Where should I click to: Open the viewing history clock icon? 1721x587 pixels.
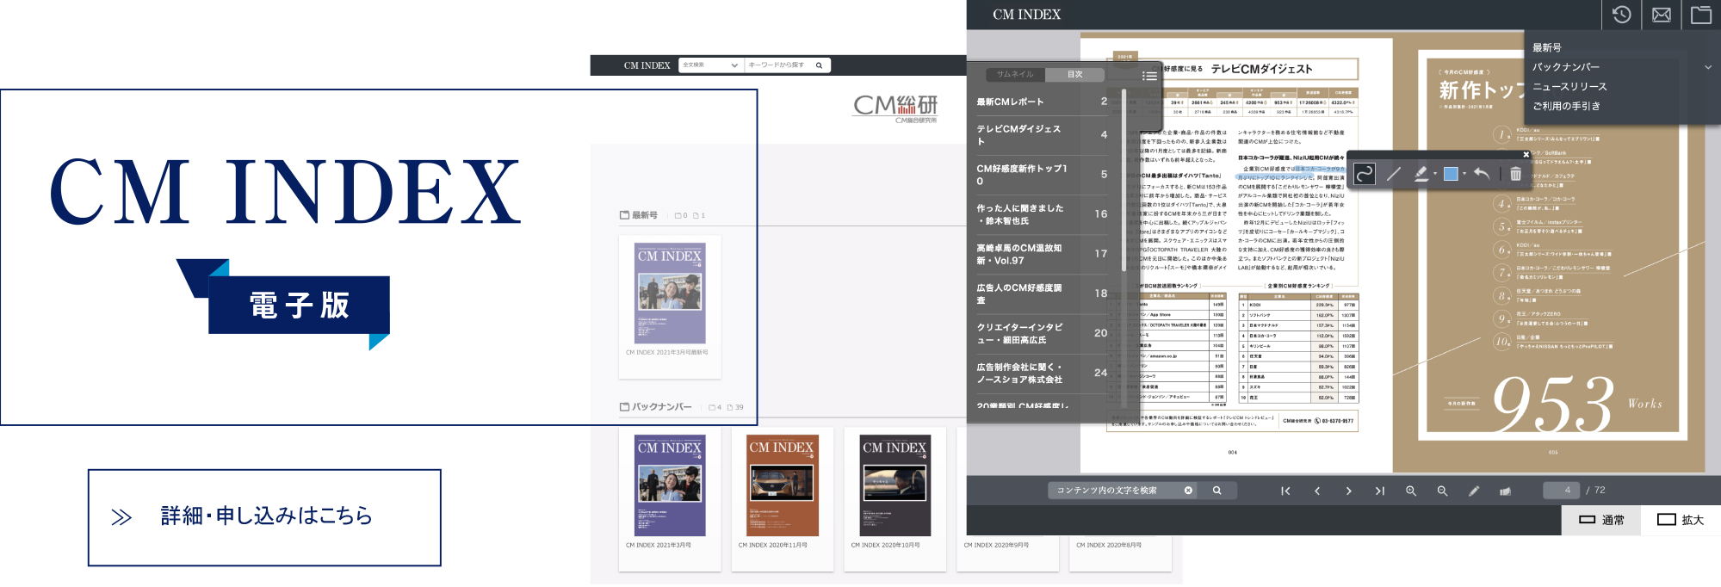(1621, 15)
